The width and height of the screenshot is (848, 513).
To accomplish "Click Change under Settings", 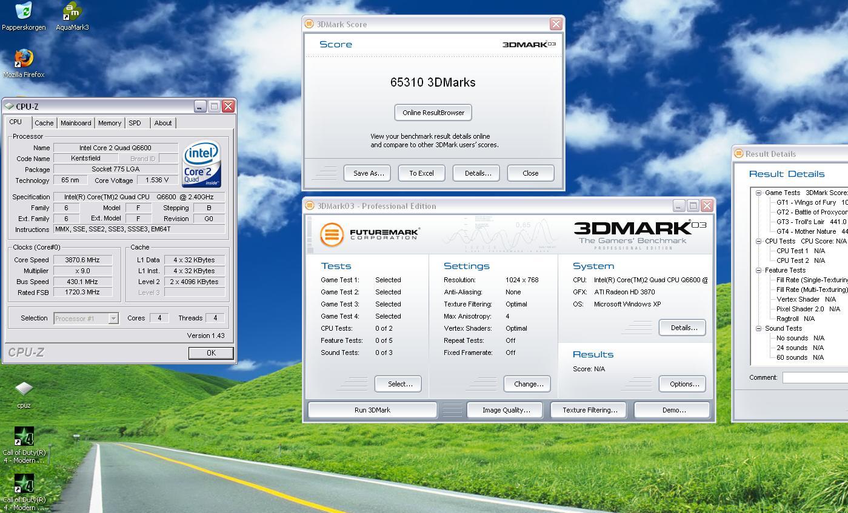I will click(529, 384).
